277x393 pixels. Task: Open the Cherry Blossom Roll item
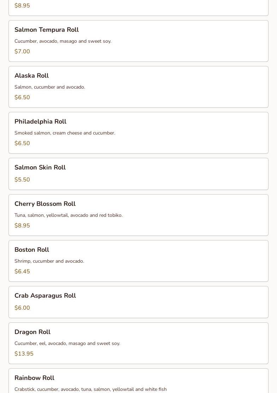coord(45,204)
